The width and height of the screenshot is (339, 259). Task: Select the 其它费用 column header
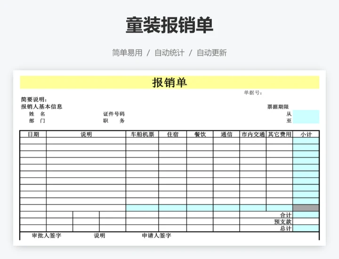click(x=279, y=134)
